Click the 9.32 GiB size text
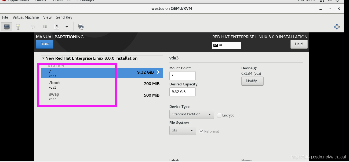Image resolution: width=349 pixels, height=162 pixels. point(146,72)
